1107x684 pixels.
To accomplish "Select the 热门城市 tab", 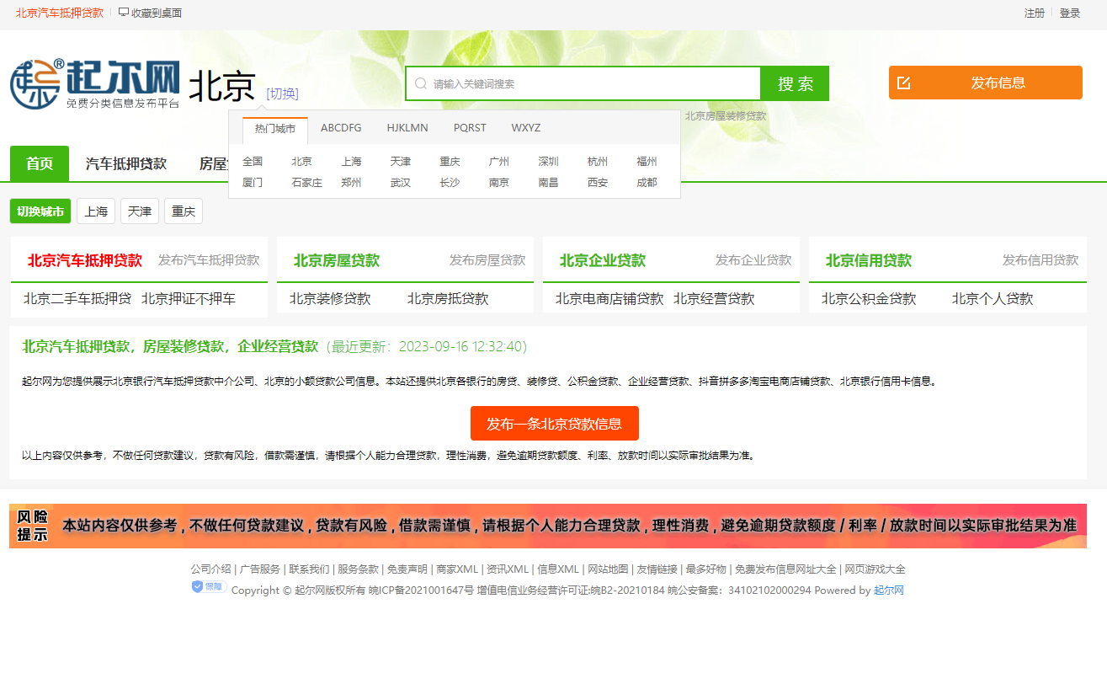I will [275, 129].
